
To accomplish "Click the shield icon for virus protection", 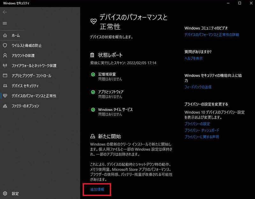I will tap(5, 45).
